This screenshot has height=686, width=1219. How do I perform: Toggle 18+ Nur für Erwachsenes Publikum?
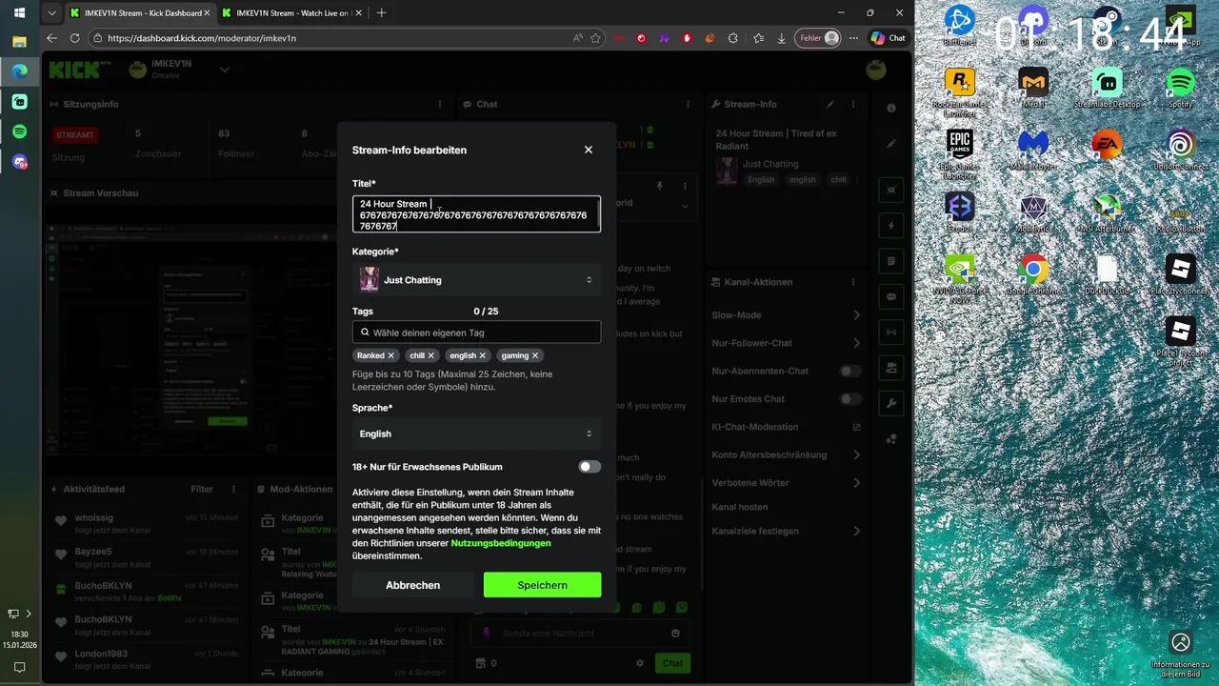point(590,467)
